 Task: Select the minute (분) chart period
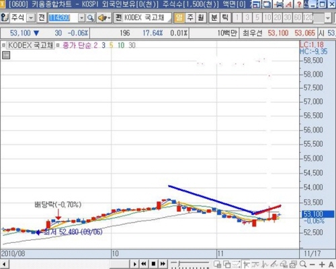(214, 17)
